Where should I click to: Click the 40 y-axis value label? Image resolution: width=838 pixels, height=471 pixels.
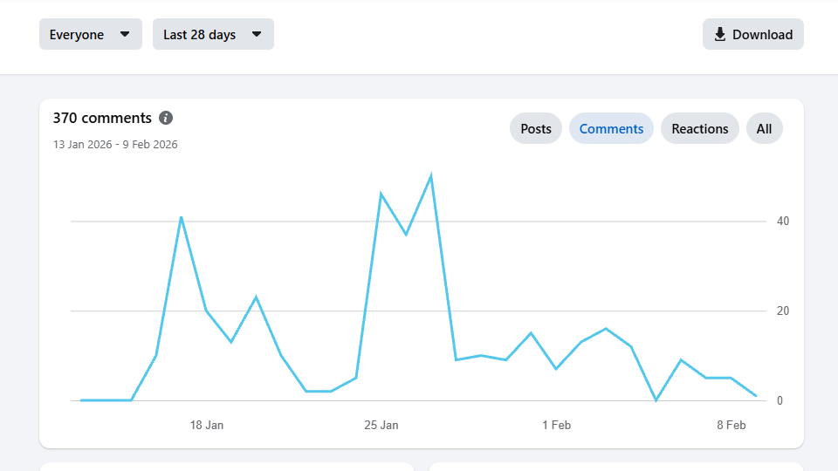click(782, 222)
